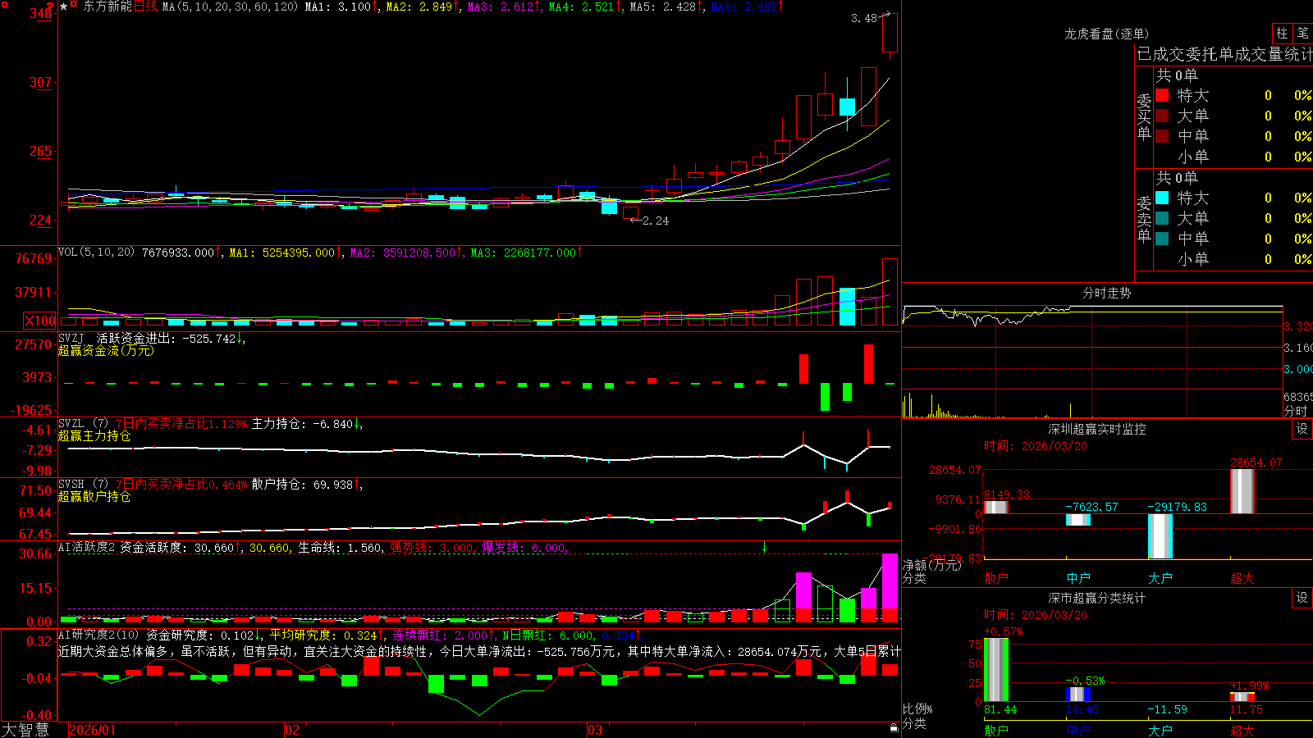Image resolution: width=1313 pixels, height=738 pixels.
Task: Click the 超赢散户持仓 label
Action: (94, 496)
